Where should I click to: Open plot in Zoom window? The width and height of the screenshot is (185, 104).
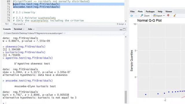[145, 16]
